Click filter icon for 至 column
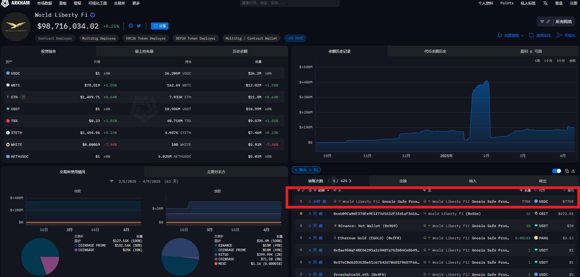 pyautogui.click(x=424, y=191)
